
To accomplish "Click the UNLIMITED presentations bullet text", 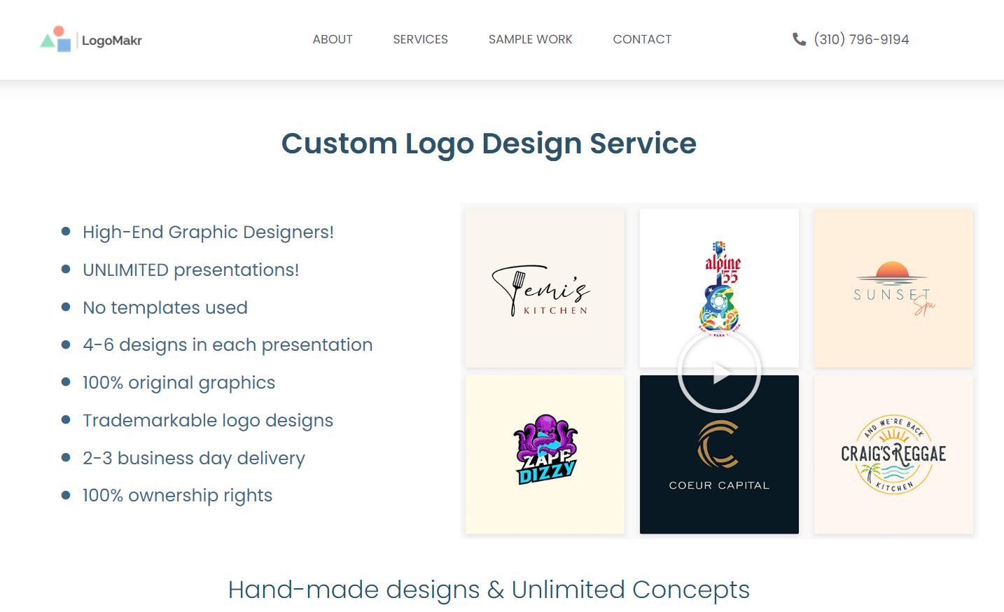I will click(190, 270).
